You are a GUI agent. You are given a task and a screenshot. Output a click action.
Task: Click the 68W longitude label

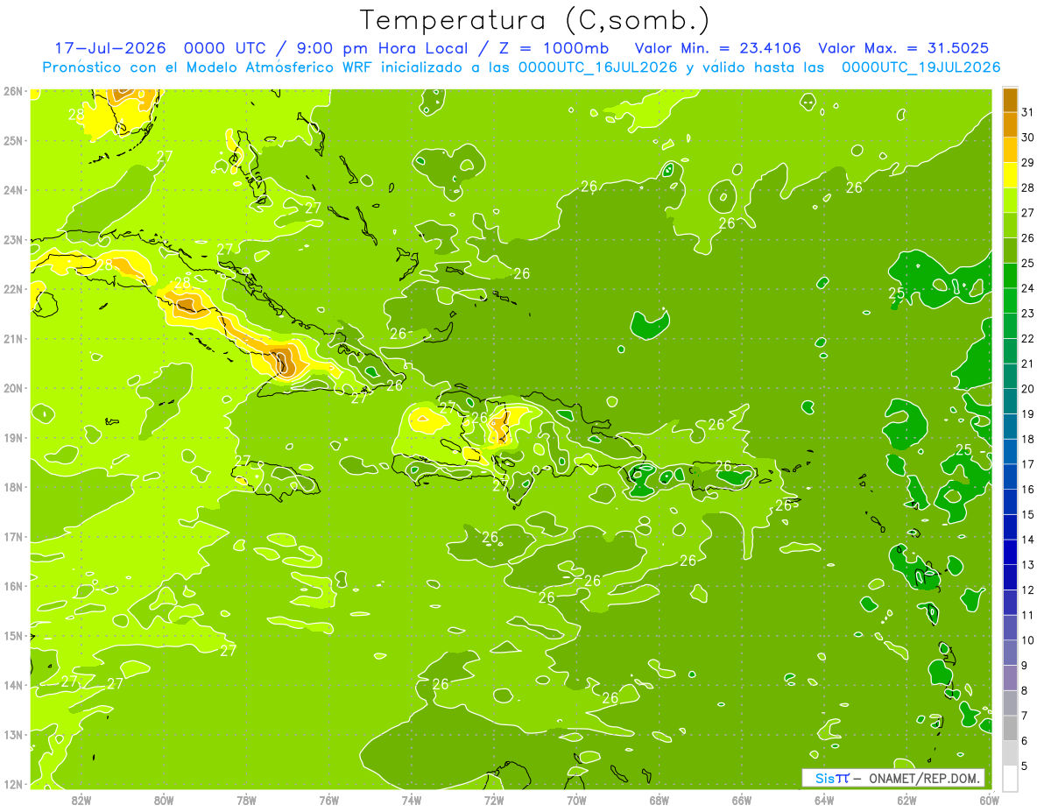click(660, 800)
